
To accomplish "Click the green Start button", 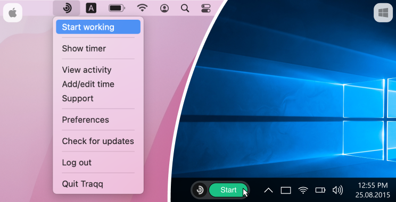I will tap(228, 190).
